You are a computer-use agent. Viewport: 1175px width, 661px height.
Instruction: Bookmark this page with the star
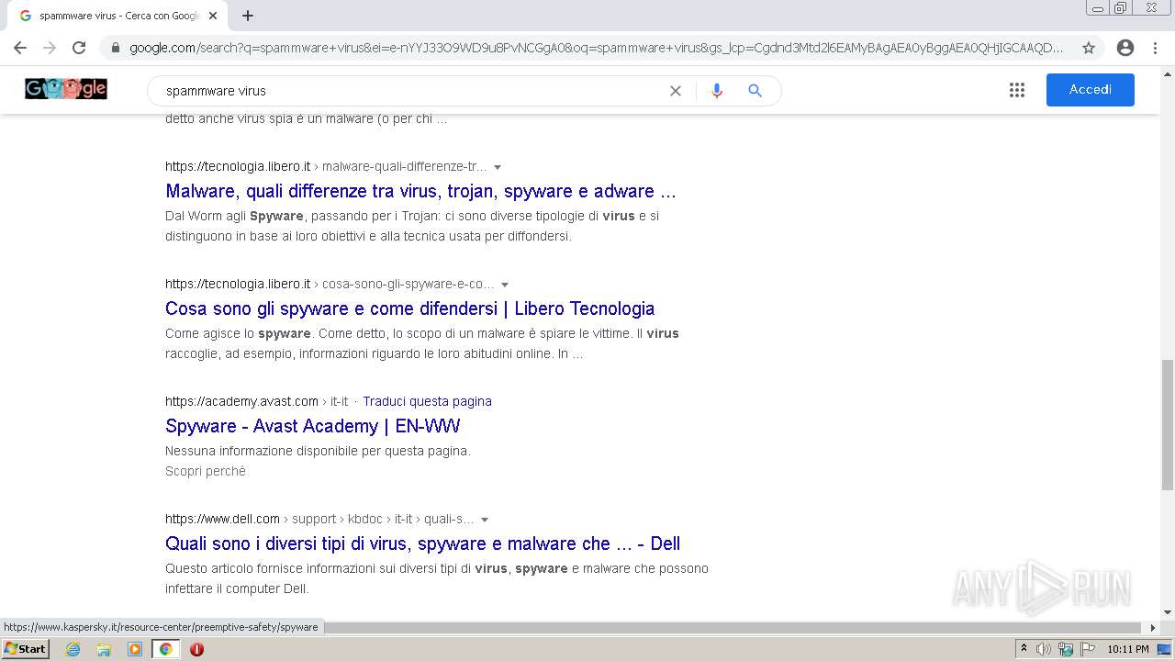[x=1089, y=48]
